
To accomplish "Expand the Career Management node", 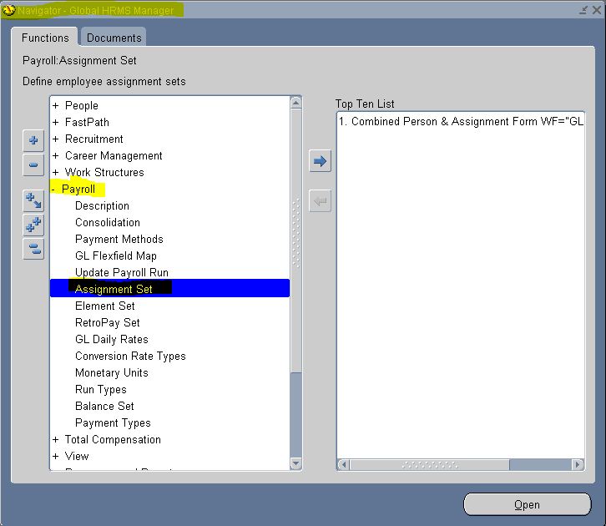I will pyautogui.click(x=56, y=155).
